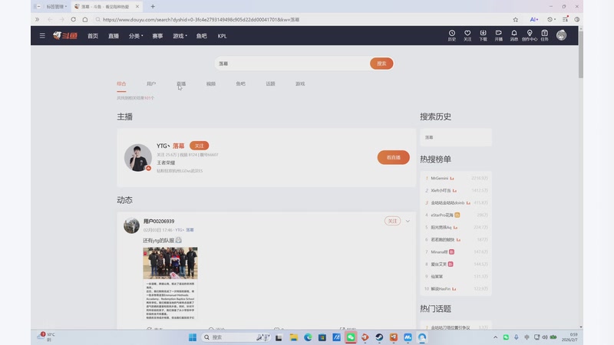Screen dimensions: 614x345
Task: Select the 视频 search tab
Action: point(210,84)
